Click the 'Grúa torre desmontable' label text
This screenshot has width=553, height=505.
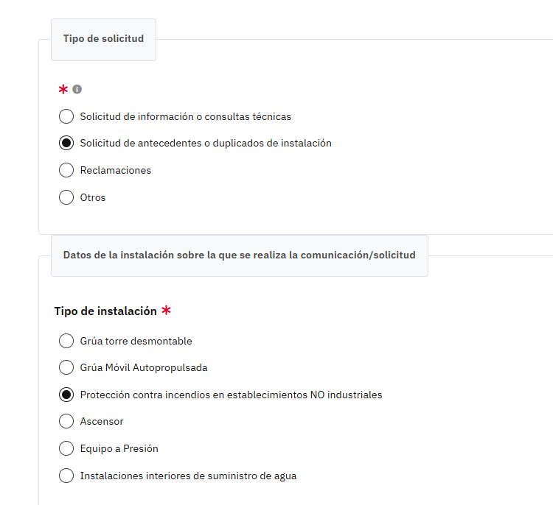(136, 342)
